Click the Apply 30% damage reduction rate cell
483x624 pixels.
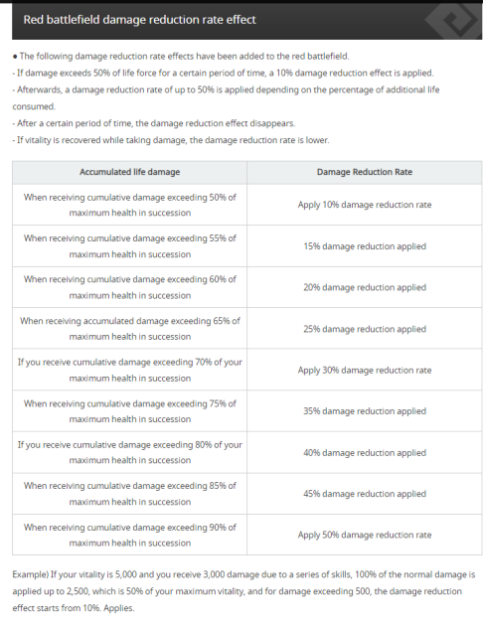click(365, 370)
